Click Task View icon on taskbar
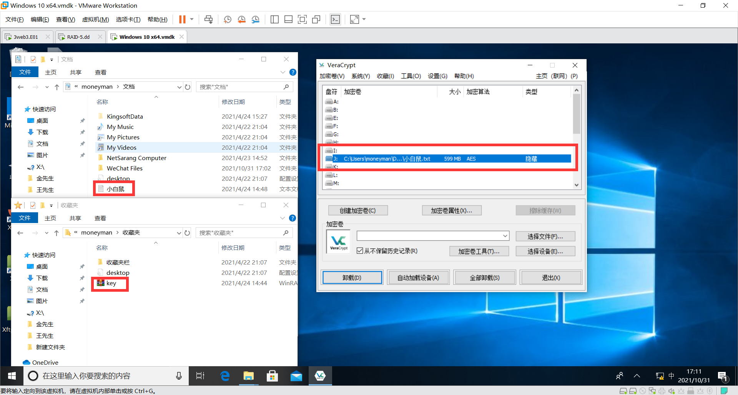 (x=200, y=376)
